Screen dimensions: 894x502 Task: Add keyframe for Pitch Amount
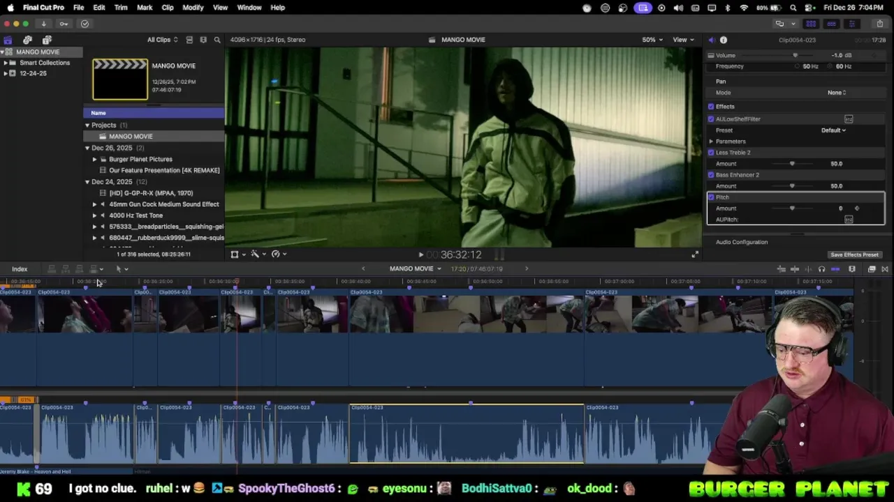(x=857, y=208)
